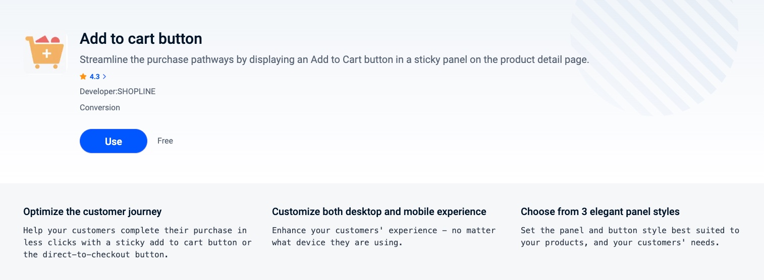Click the Set the panel and button paragraph
764x280 pixels.
[x=630, y=236]
